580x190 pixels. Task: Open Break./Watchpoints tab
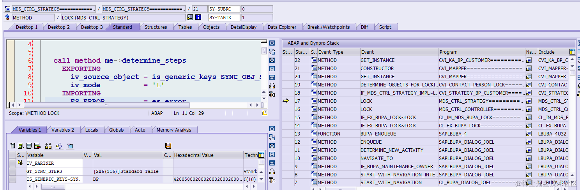(328, 27)
